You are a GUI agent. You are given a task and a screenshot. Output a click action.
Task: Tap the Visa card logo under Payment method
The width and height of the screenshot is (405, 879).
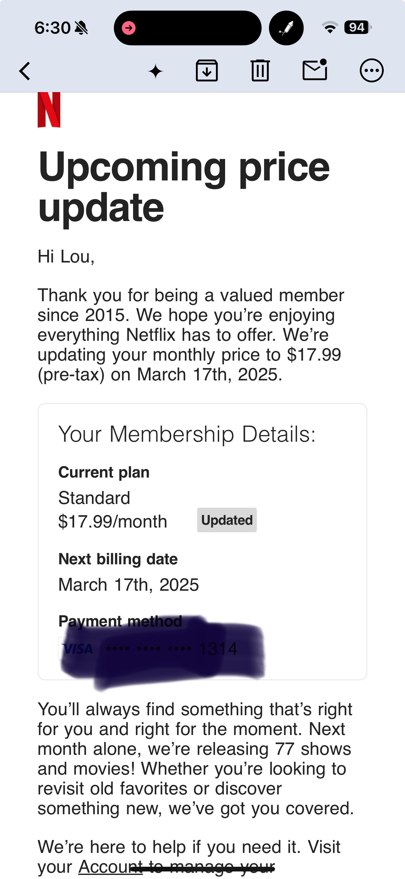pyautogui.click(x=78, y=648)
